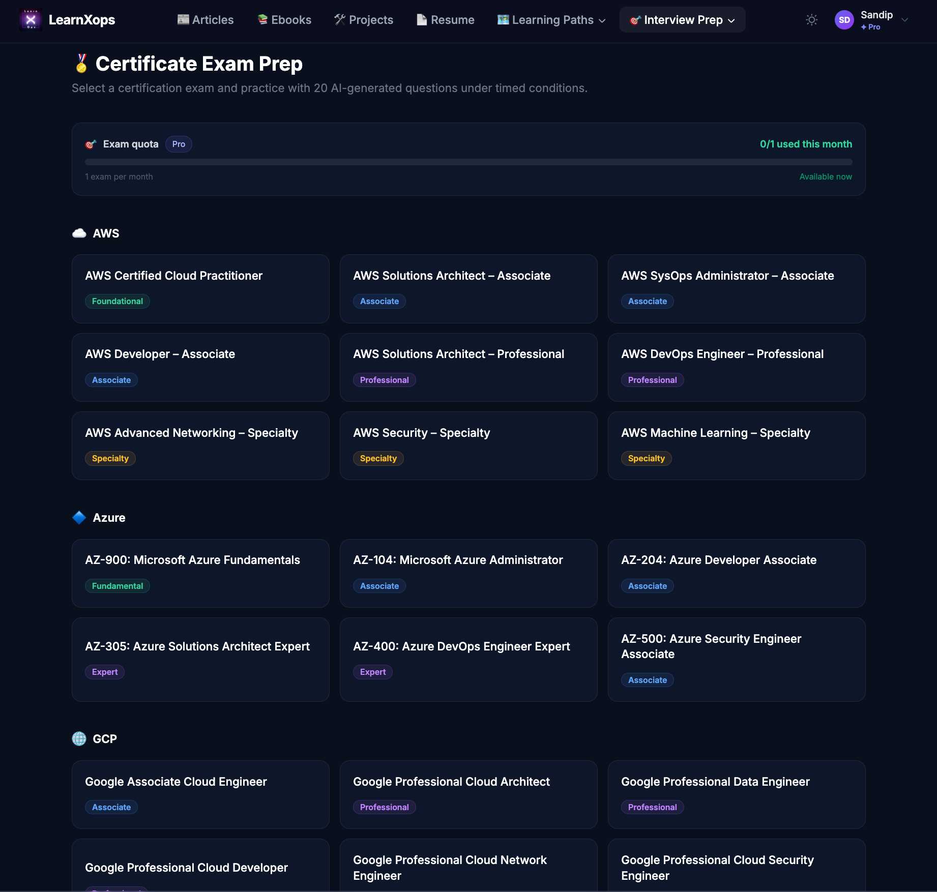The width and height of the screenshot is (937, 892).
Task: Open AWS Advanced Networking – Specialty exam
Action: (x=200, y=446)
